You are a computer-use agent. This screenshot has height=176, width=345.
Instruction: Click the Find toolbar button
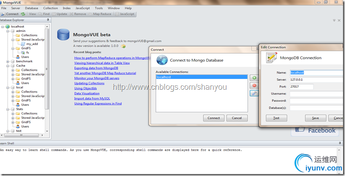tap(44, 14)
